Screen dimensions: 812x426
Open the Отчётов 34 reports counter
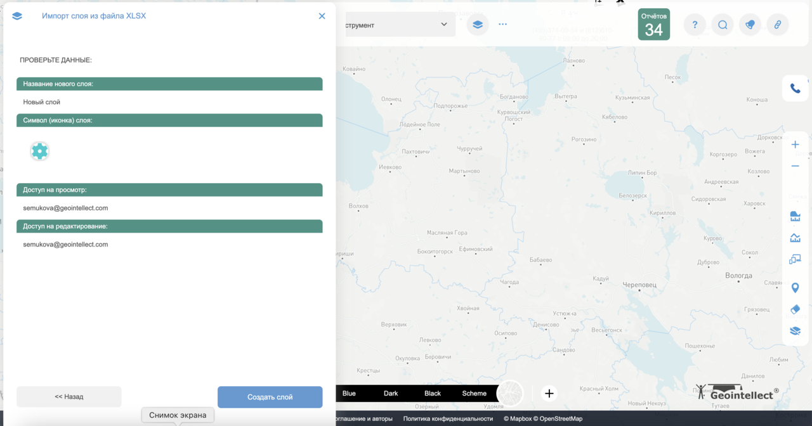pyautogui.click(x=654, y=25)
